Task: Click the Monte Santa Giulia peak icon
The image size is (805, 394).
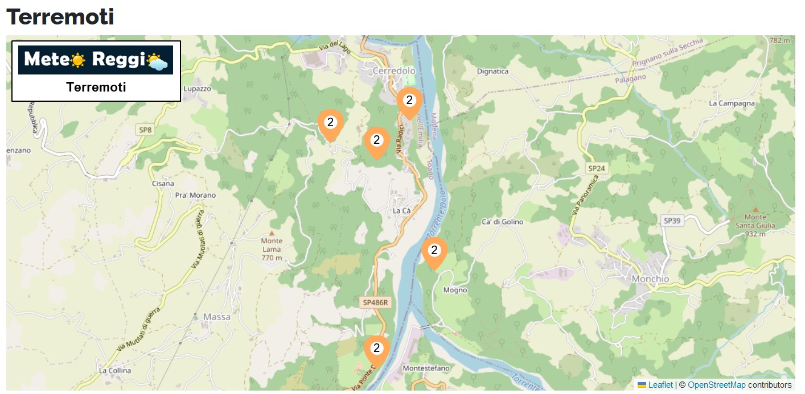Action: [755, 209]
